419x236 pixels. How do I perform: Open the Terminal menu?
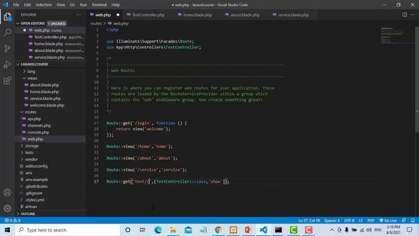click(99, 5)
